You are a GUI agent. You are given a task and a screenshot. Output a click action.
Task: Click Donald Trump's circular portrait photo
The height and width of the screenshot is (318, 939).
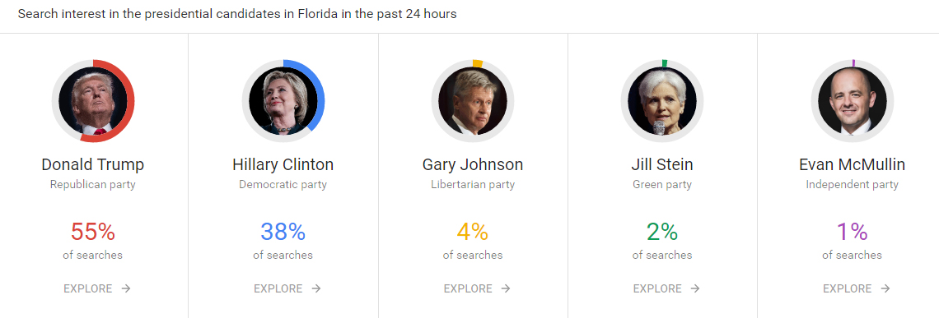[93, 101]
